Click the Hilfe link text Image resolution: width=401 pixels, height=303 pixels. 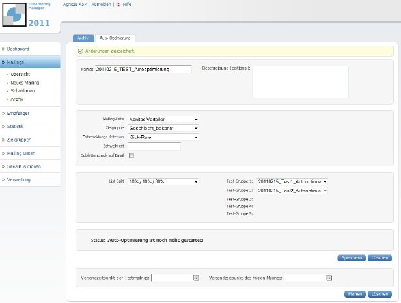127,5
